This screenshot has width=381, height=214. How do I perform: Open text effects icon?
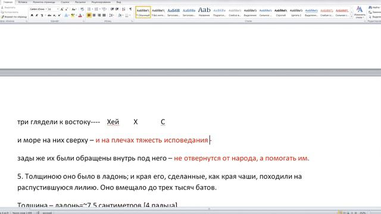pyautogui.click(x=66, y=15)
